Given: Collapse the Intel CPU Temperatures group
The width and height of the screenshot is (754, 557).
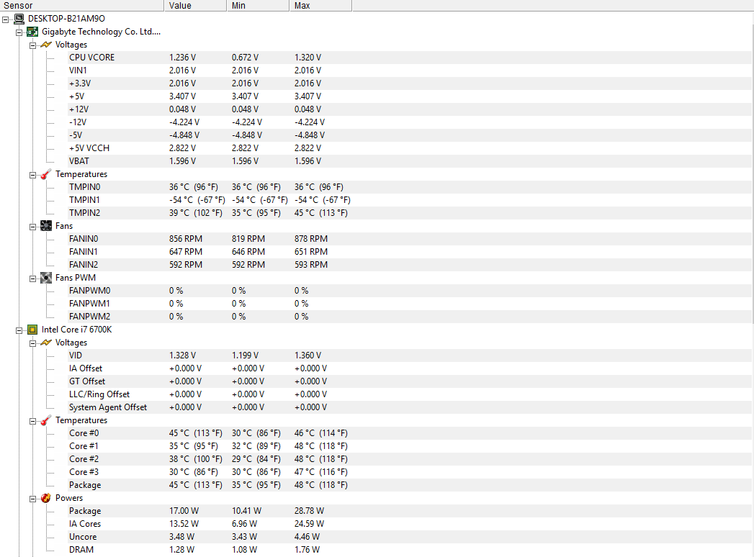Looking at the screenshot, I should pyautogui.click(x=32, y=422).
